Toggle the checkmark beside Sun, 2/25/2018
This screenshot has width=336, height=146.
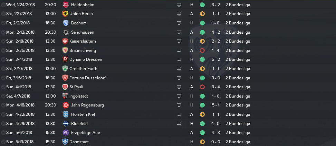click(3, 50)
